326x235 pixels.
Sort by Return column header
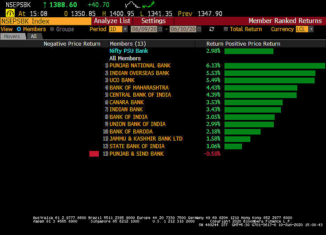(214, 44)
